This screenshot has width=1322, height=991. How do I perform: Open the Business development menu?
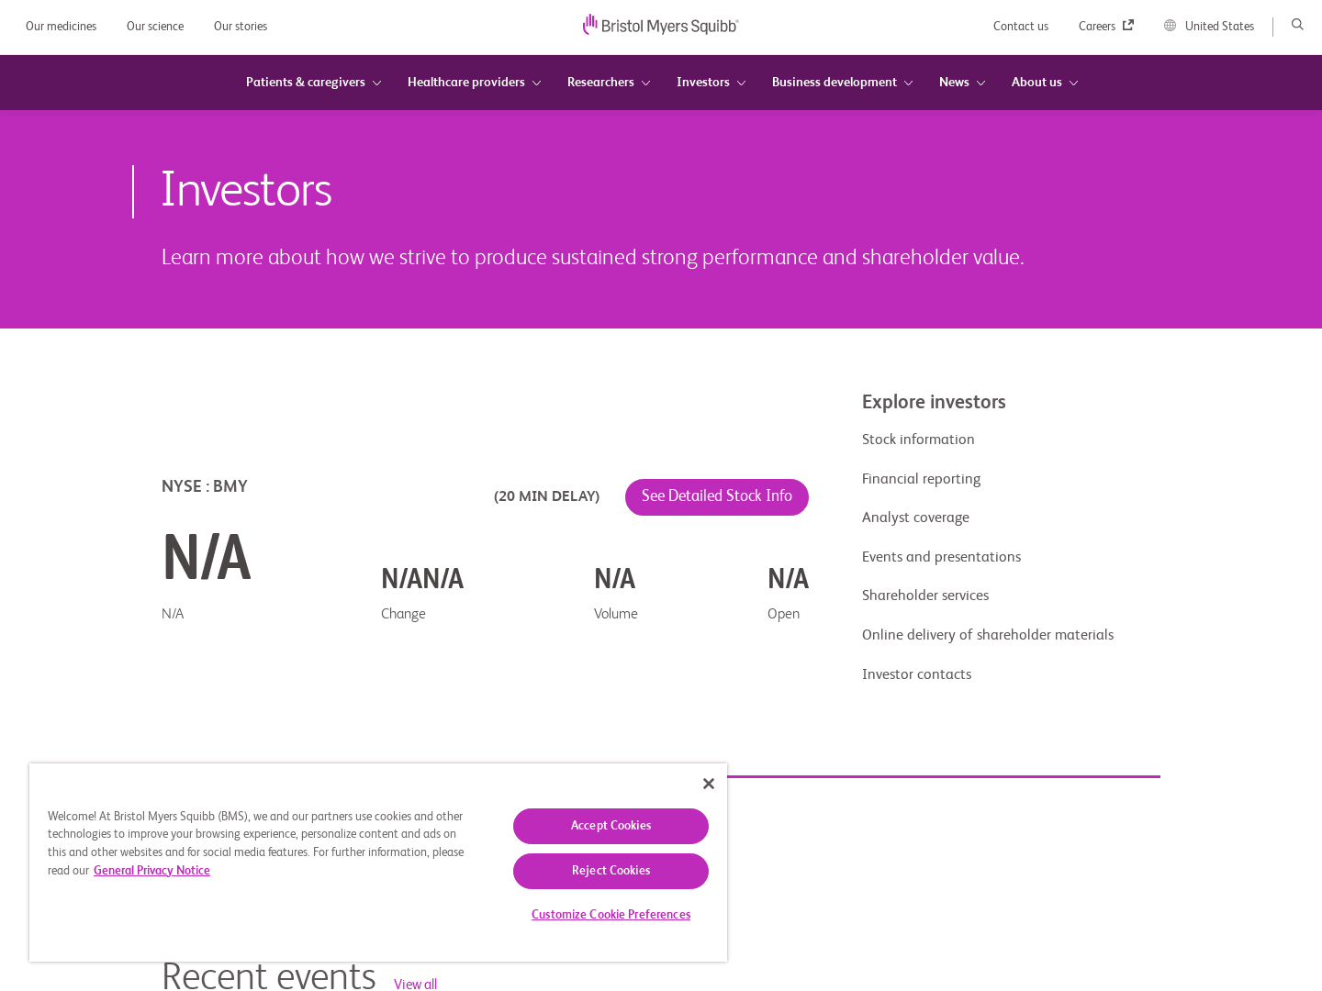point(842,83)
